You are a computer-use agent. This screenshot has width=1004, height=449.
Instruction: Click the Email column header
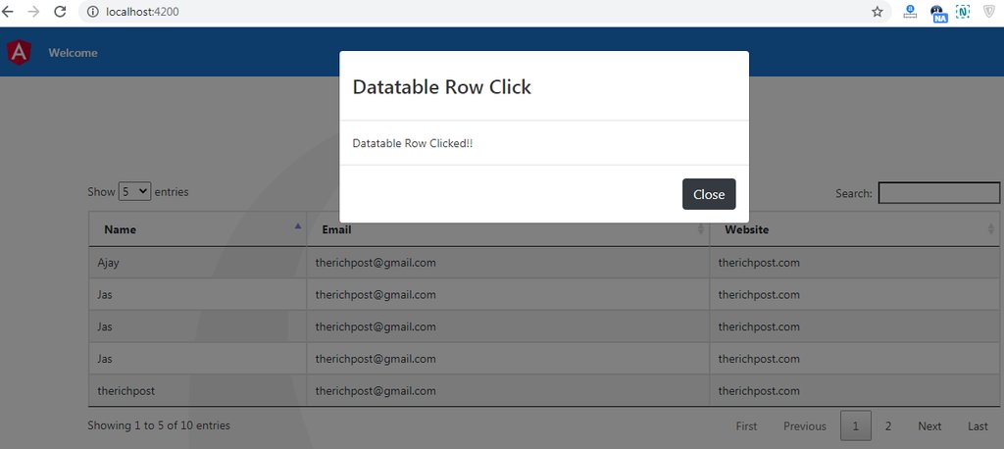[x=509, y=229]
